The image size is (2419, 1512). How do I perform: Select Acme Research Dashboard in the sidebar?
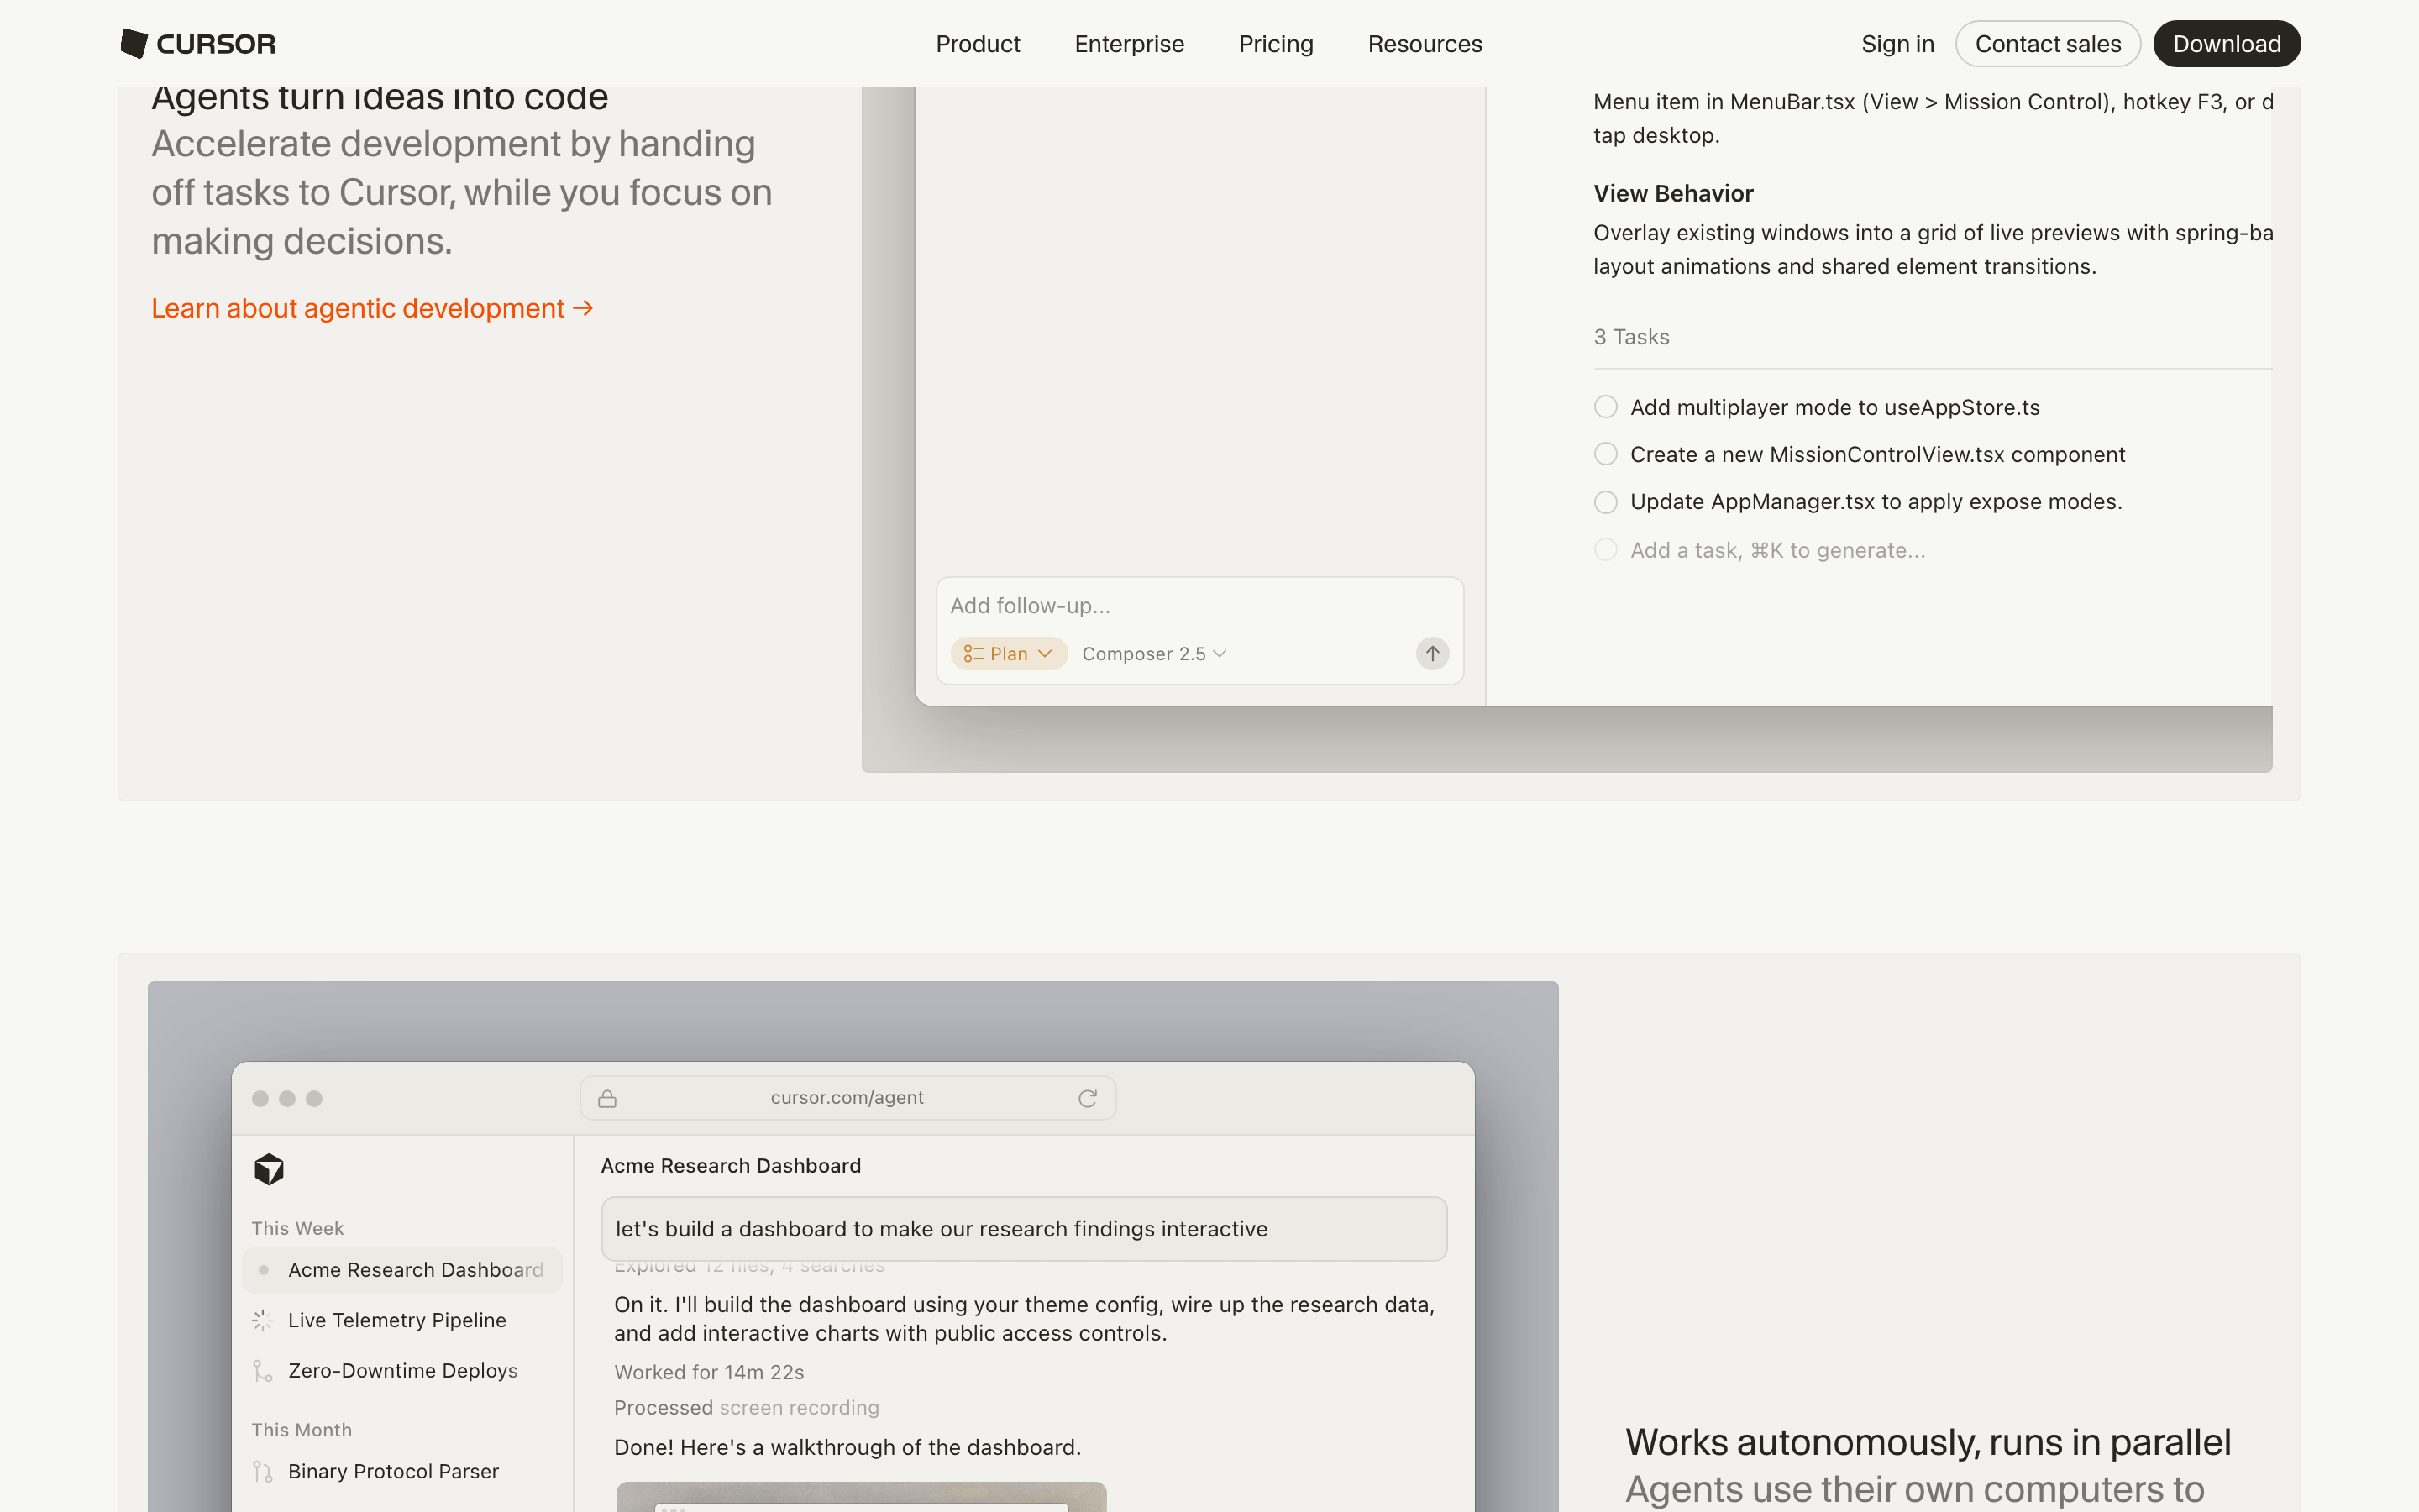[x=401, y=1270]
